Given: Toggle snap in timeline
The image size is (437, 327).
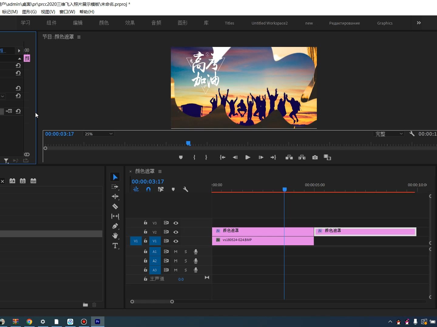Looking at the screenshot, I should tap(148, 190).
